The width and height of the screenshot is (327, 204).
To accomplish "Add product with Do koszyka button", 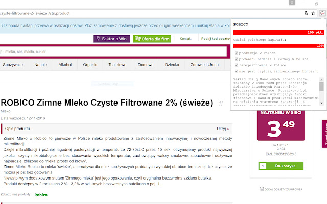I will (x=285, y=166).
